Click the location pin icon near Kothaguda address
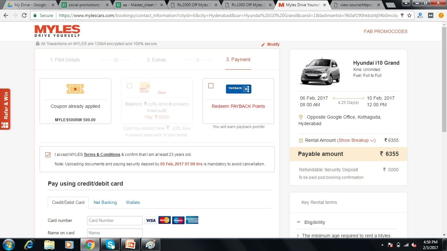The width and height of the screenshot is (447, 251). tap(301, 117)
